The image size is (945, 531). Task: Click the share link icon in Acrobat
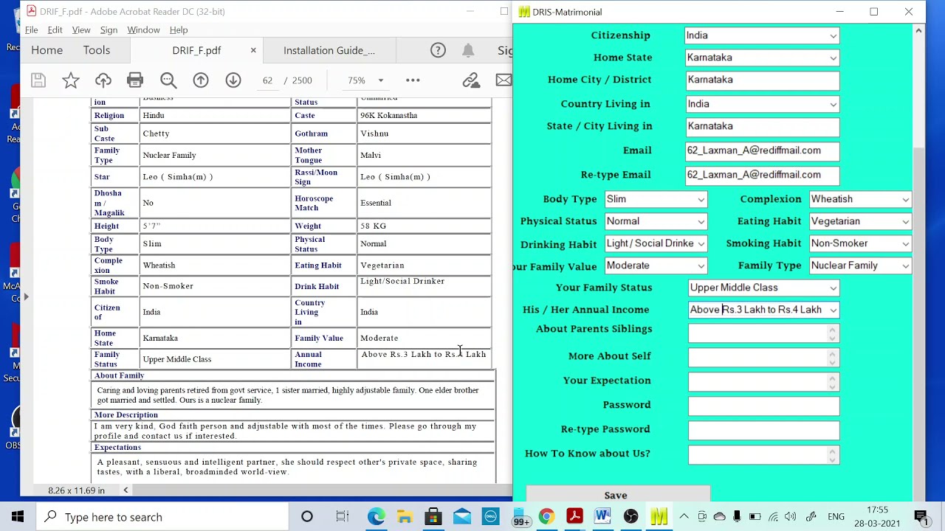tap(471, 80)
